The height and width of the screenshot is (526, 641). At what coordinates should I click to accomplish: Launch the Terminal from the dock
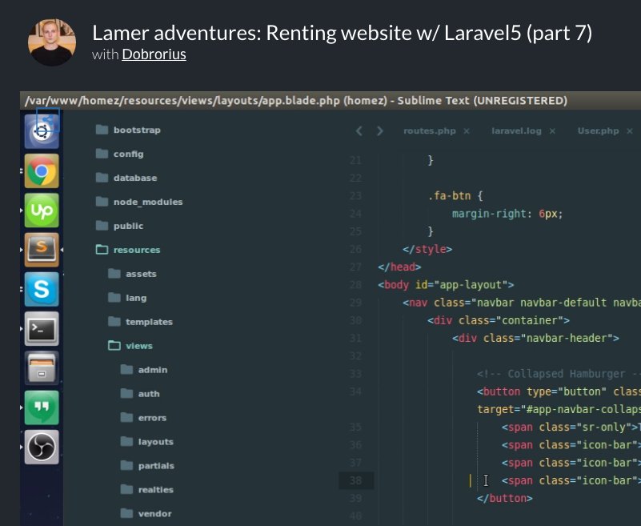point(41,329)
